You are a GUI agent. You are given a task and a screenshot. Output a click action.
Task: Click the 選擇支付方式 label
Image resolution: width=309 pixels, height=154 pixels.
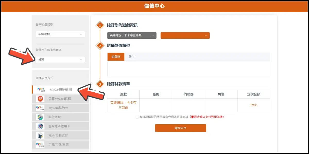[44, 78]
